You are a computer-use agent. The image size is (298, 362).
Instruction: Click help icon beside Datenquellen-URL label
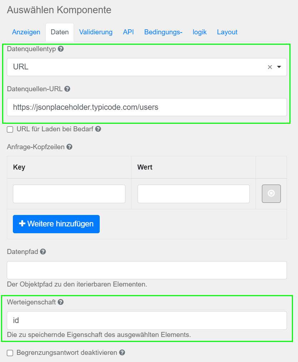point(67,89)
